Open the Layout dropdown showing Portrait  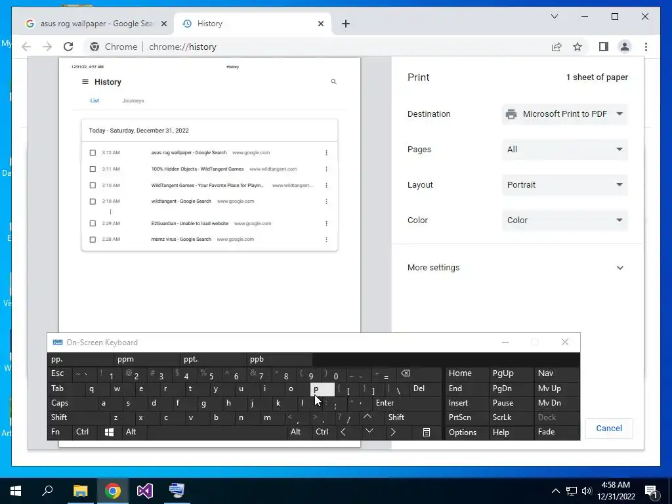(564, 184)
